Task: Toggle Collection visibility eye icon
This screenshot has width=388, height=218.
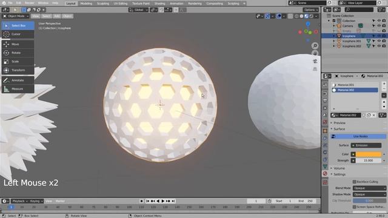Action: (x=379, y=21)
